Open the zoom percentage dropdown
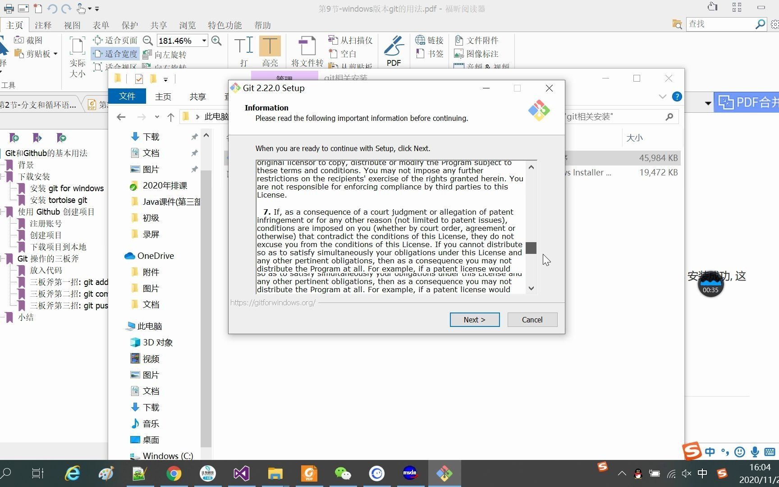 204,41
